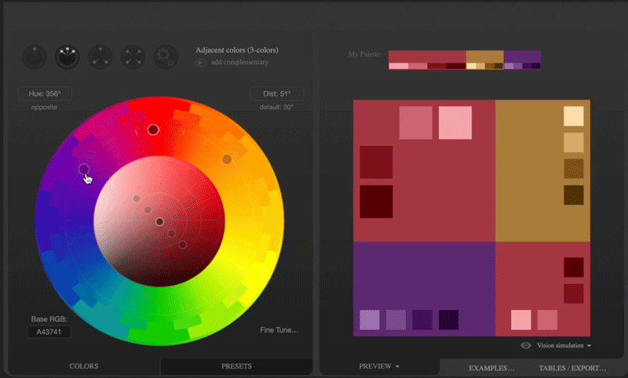Open the Tables / Export tab
Screen dimensions: 628x378
(x=571, y=368)
